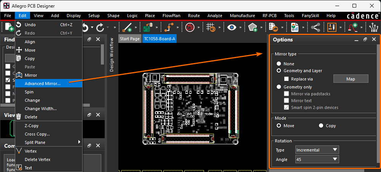The width and height of the screenshot is (381, 172).
Task: Click the share nodes toolbar icon
Action: 315,27
